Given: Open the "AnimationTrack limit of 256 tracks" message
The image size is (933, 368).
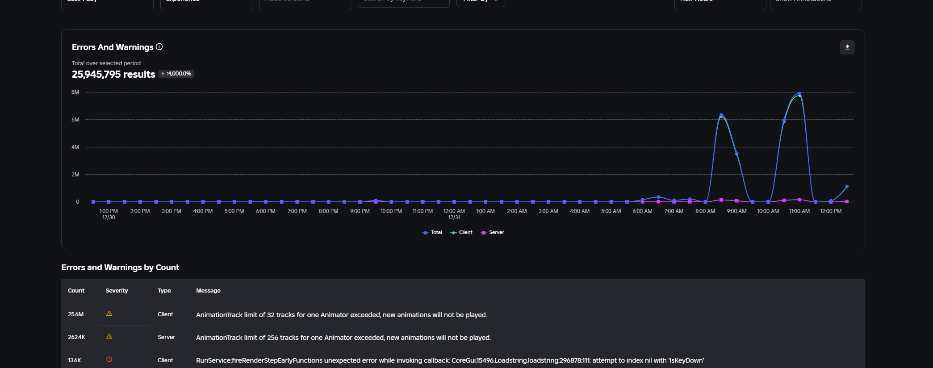Looking at the screenshot, I should (x=343, y=338).
